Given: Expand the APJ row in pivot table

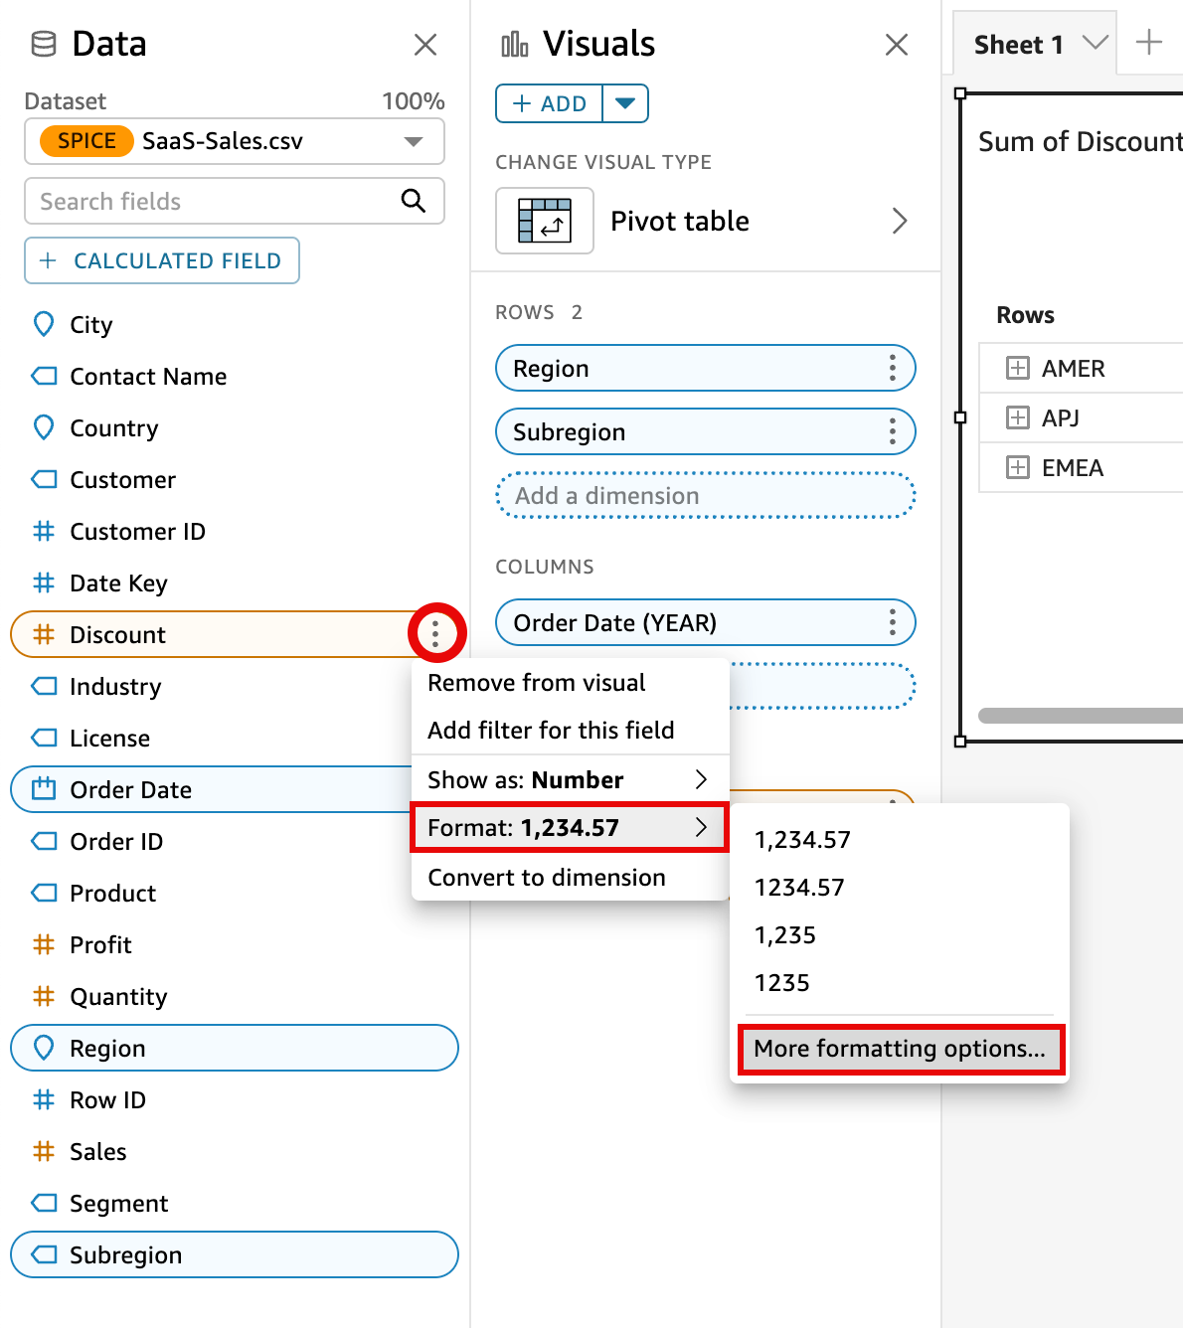Looking at the screenshot, I should coord(1018,417).
